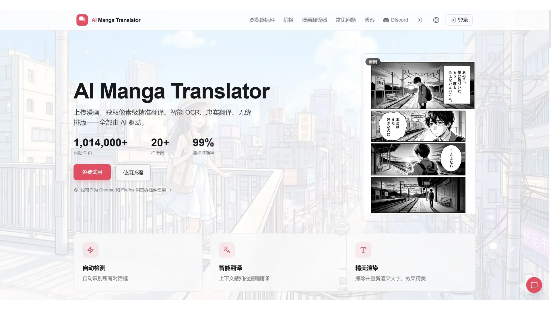Click the 使用流程 button
This screenshot has height=310, width=551.
133,173
